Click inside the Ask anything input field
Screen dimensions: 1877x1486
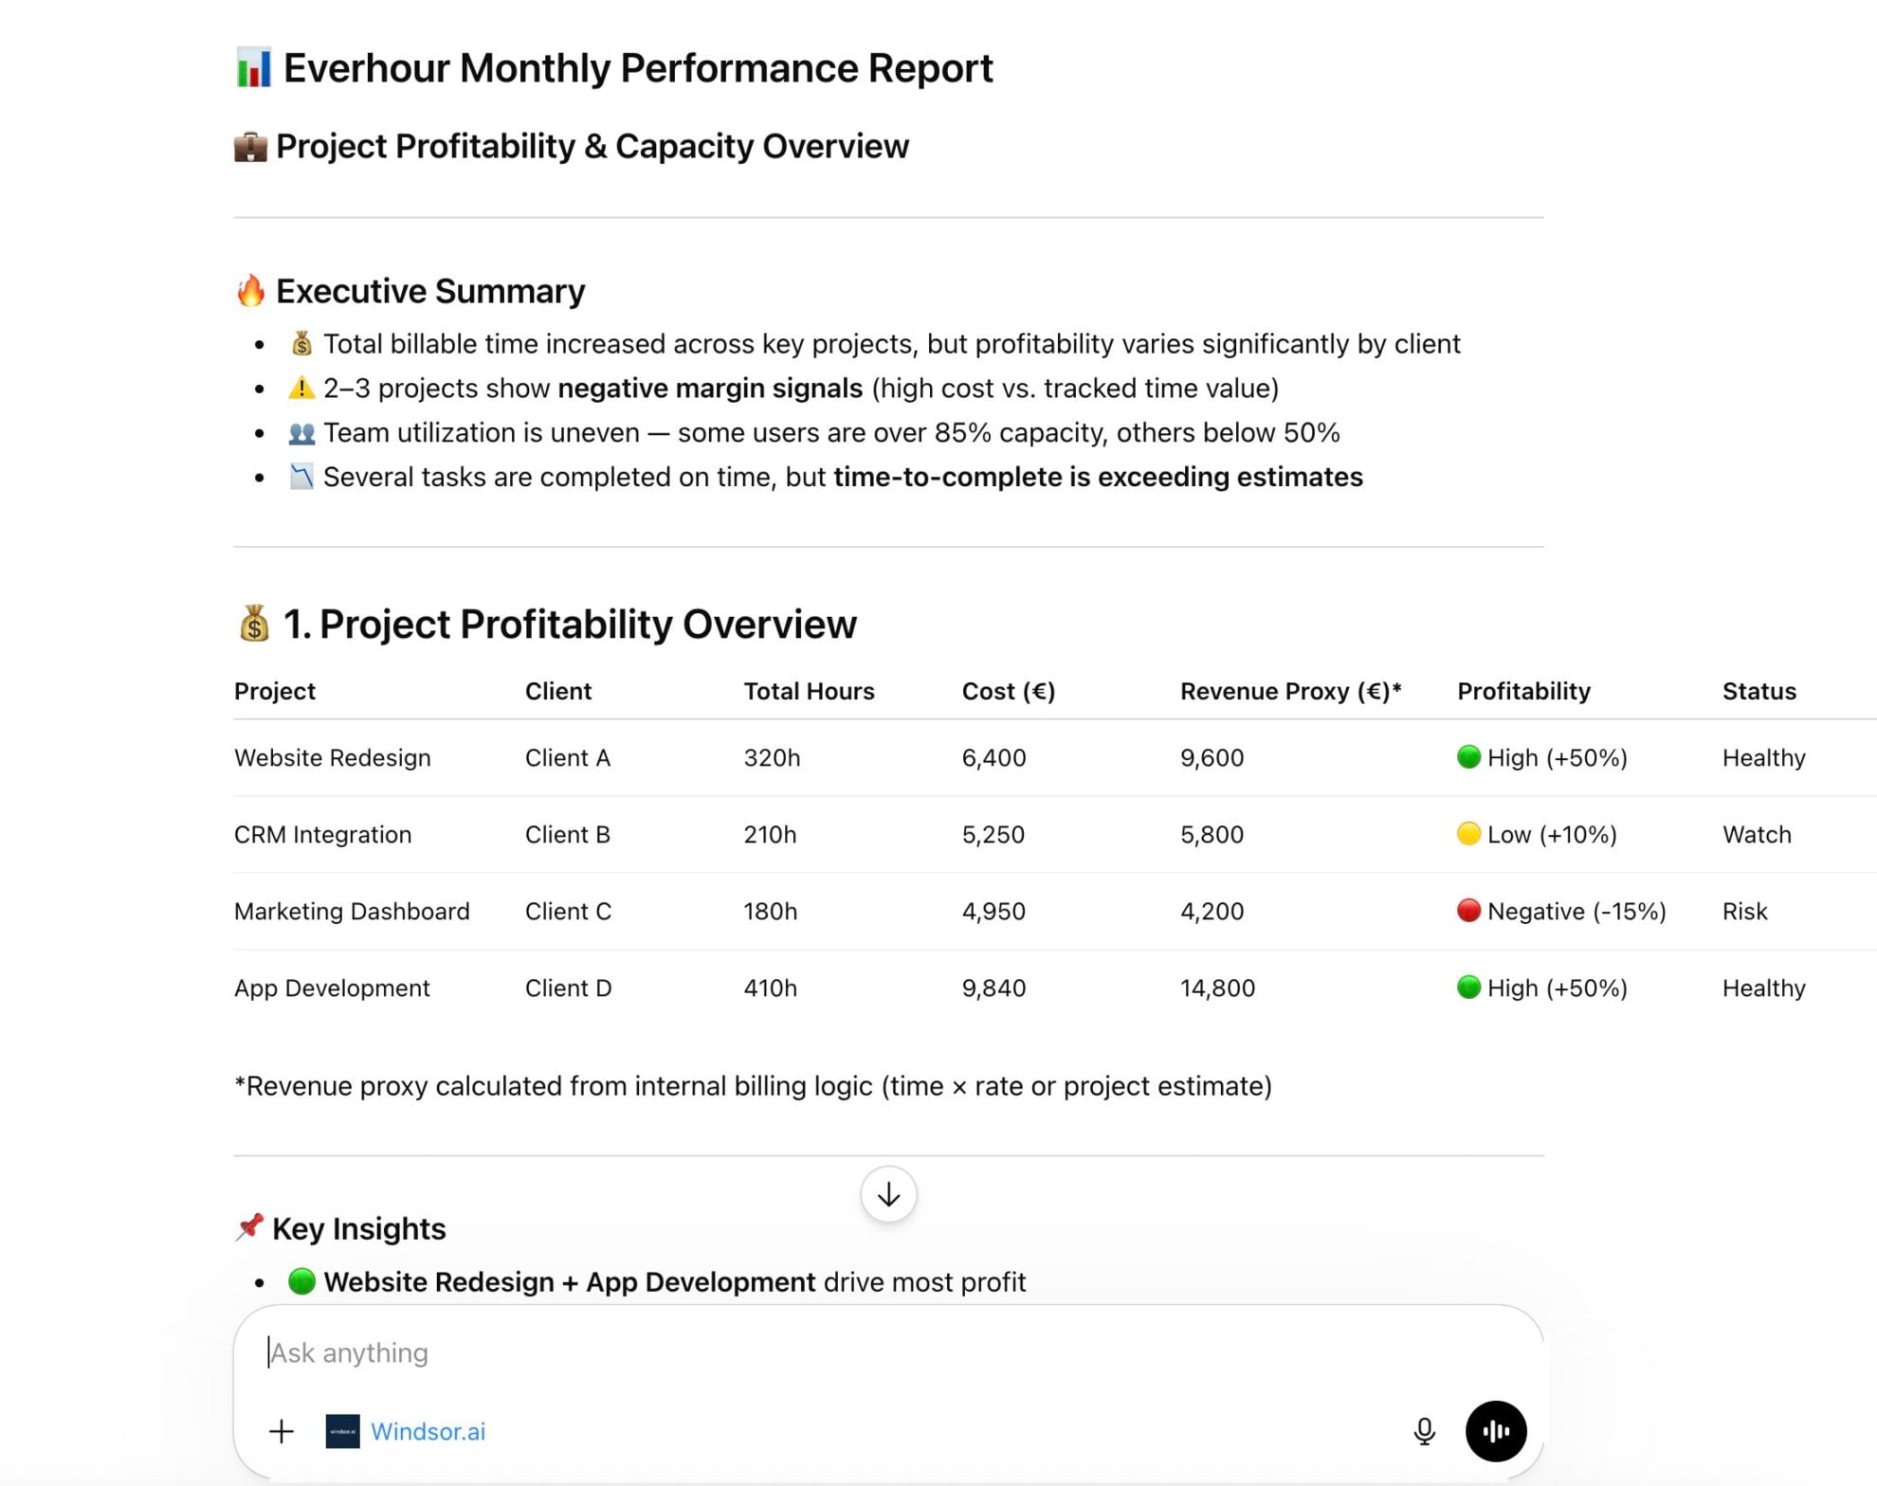click(664, 1352)
